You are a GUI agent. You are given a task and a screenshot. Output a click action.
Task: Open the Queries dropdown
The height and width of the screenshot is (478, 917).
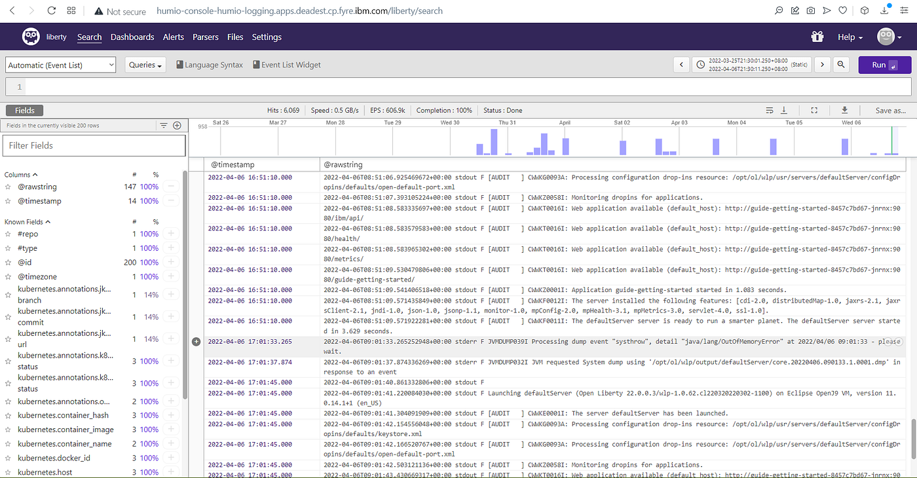145,65
